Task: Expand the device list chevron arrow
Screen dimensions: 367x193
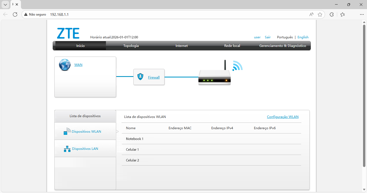Action: (117, 131)
